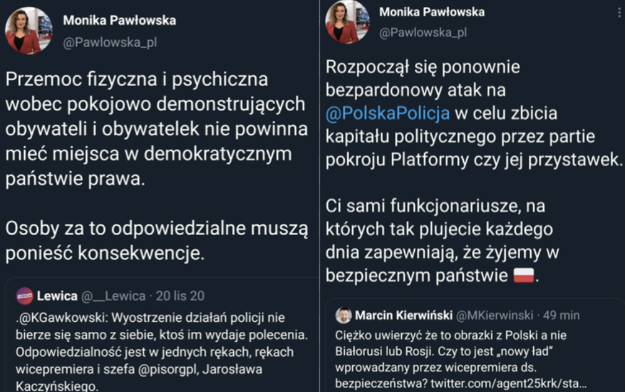Click the '20 lis 20' tweet timestamp
Viewport: 625px width, 392px height.
click(x=180, y=296)
